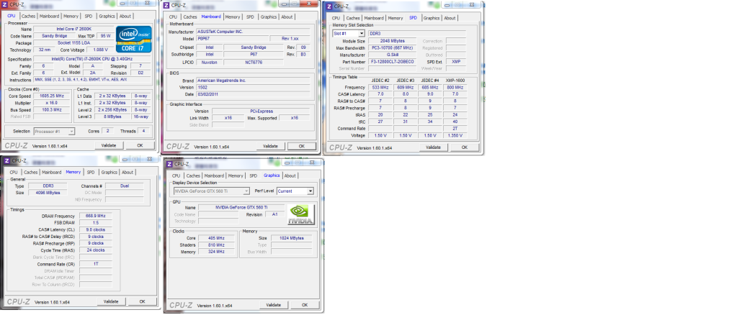The height and width of the screenshot is (333, 737).
Task: Click OK in the Graphics window
Action: tap(305, 305)
